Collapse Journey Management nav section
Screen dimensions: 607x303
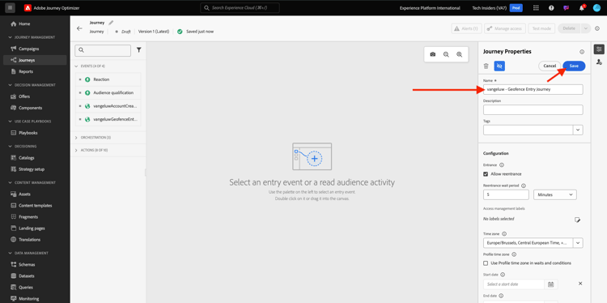(x=11, y=37)
